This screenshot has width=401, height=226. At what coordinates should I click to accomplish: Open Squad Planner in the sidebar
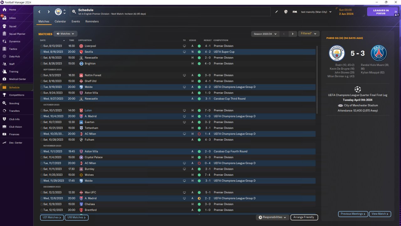click(17, 34)
